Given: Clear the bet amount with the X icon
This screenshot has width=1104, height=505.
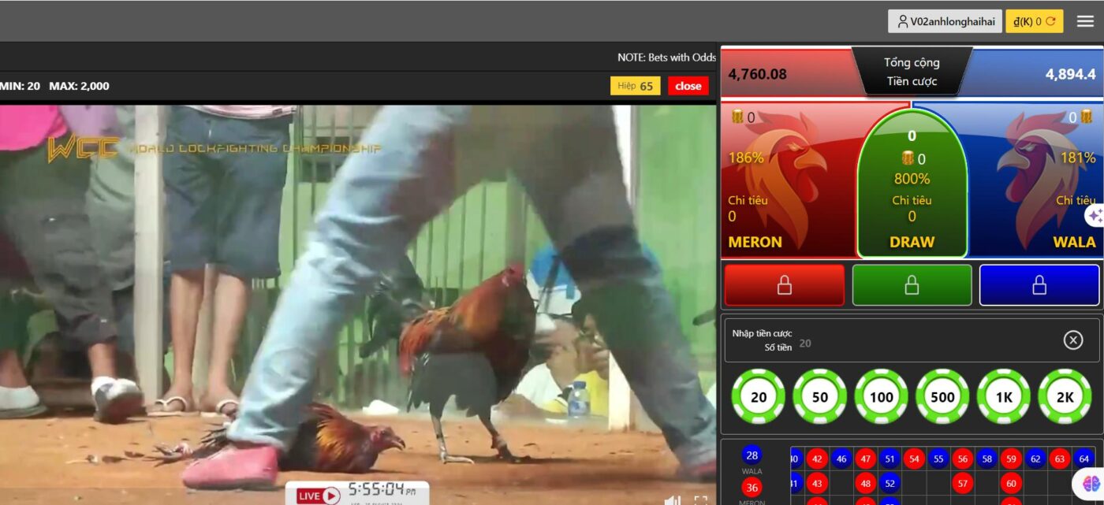Looking at the screenshot, I should 1072,340.
